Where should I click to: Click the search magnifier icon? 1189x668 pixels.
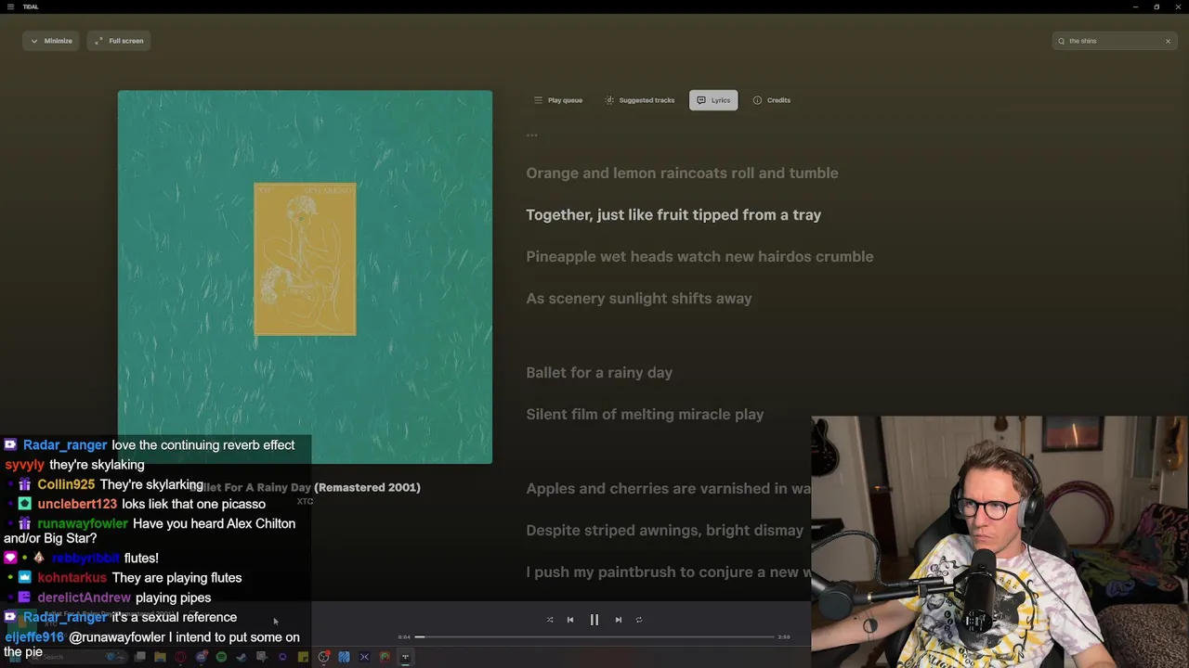click(1062, 41)
